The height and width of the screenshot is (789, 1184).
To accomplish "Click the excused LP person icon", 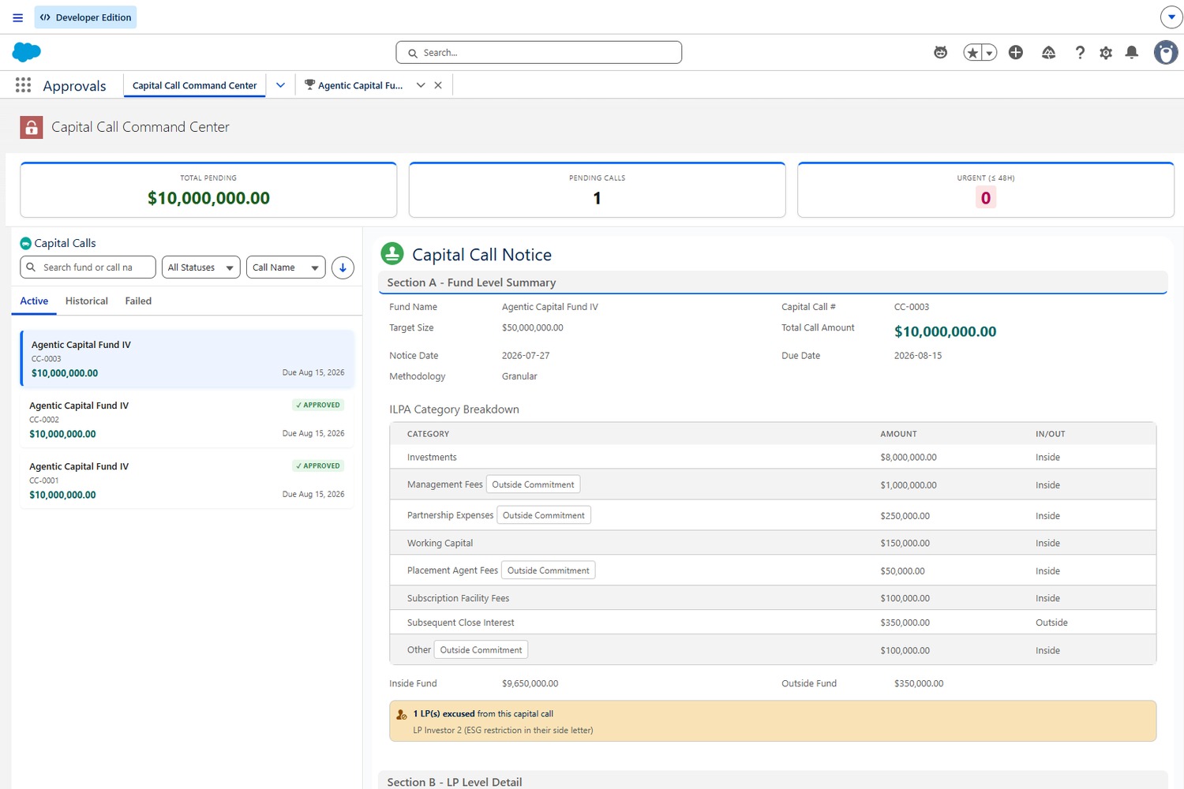I will click(402, 714).
